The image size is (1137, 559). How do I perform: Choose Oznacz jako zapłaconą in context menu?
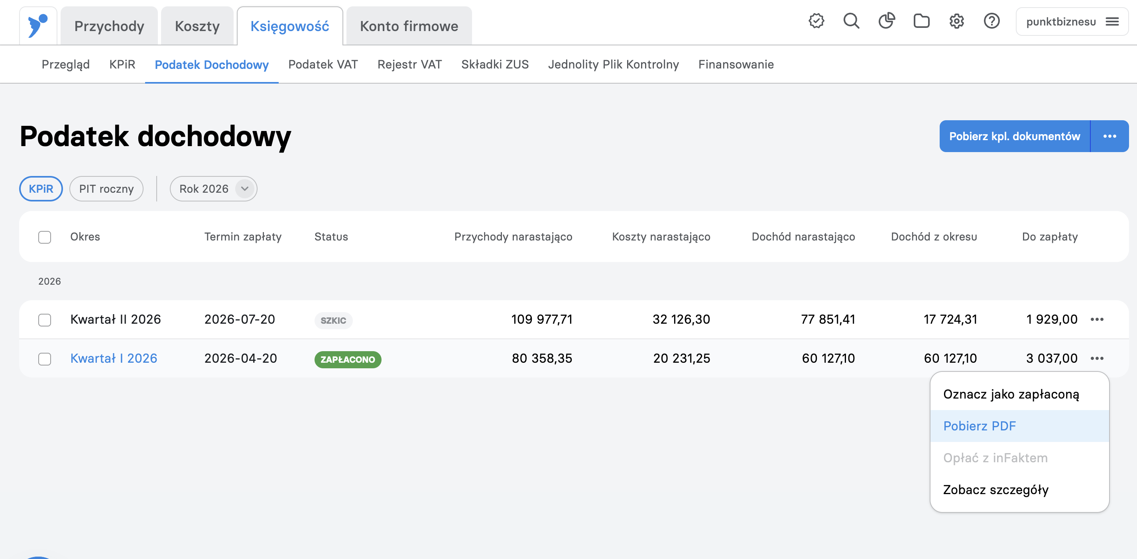(1020, 394)
